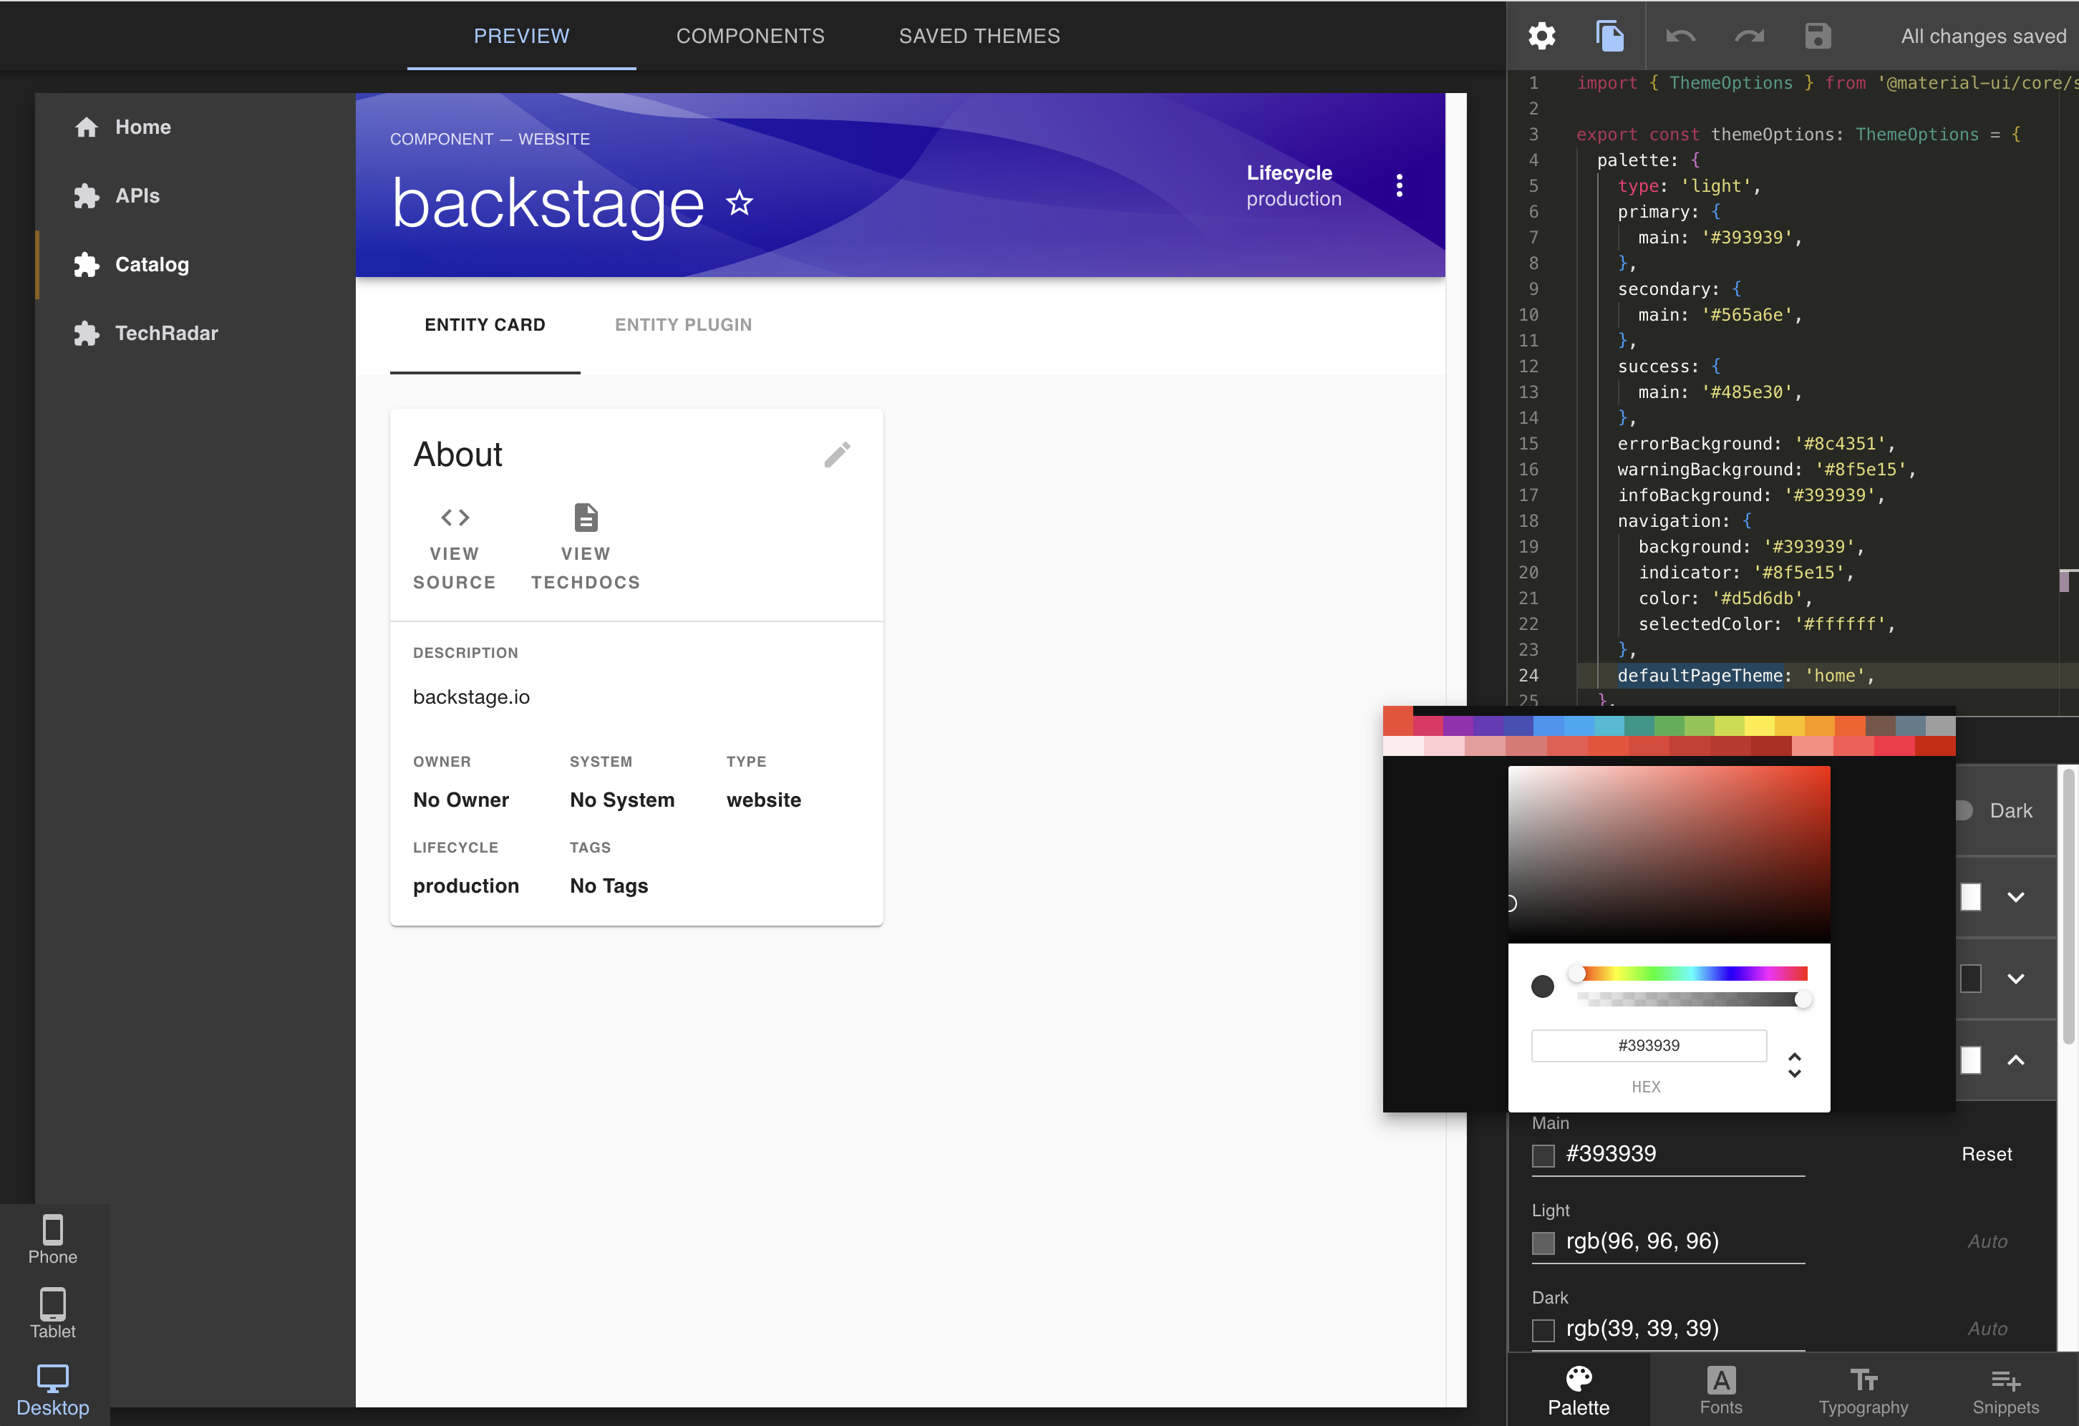Click the backstage.io description text
Image resolution: width=2079 pixels, height=1426 pixels.
click(472, 697)
